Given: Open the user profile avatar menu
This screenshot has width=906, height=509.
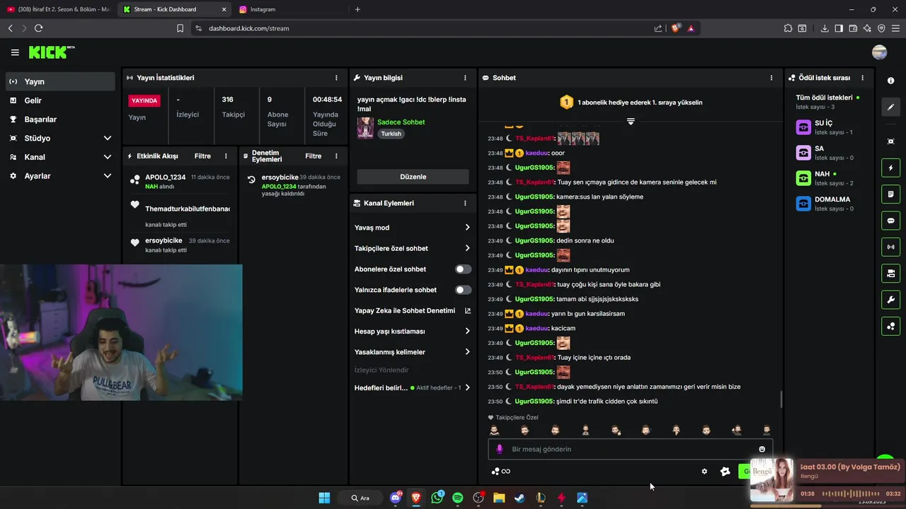Looking at the screenshot, I should [880, 52].
